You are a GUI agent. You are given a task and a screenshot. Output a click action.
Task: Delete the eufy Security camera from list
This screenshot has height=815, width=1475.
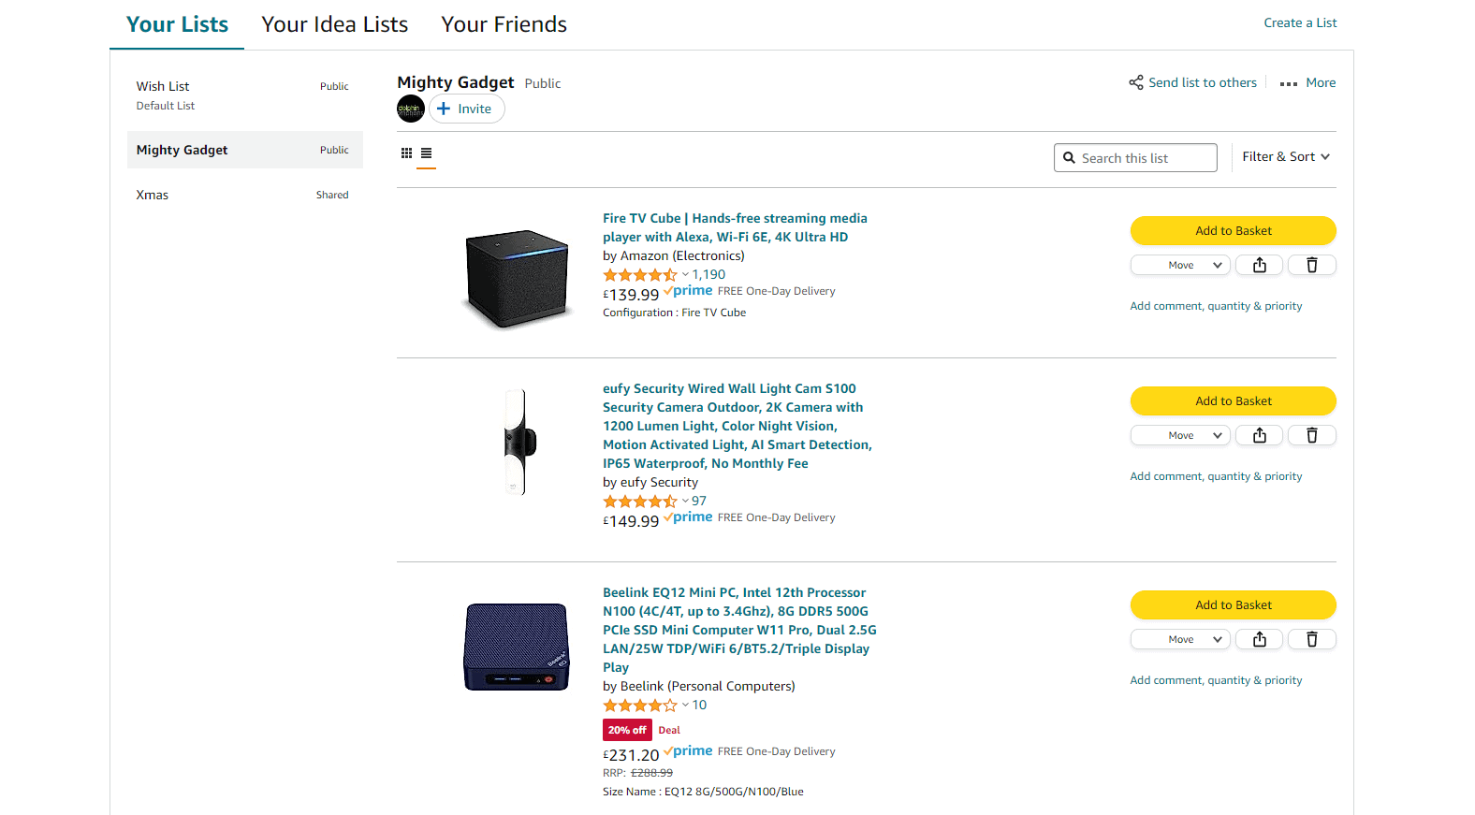(x=1311, y=435)
